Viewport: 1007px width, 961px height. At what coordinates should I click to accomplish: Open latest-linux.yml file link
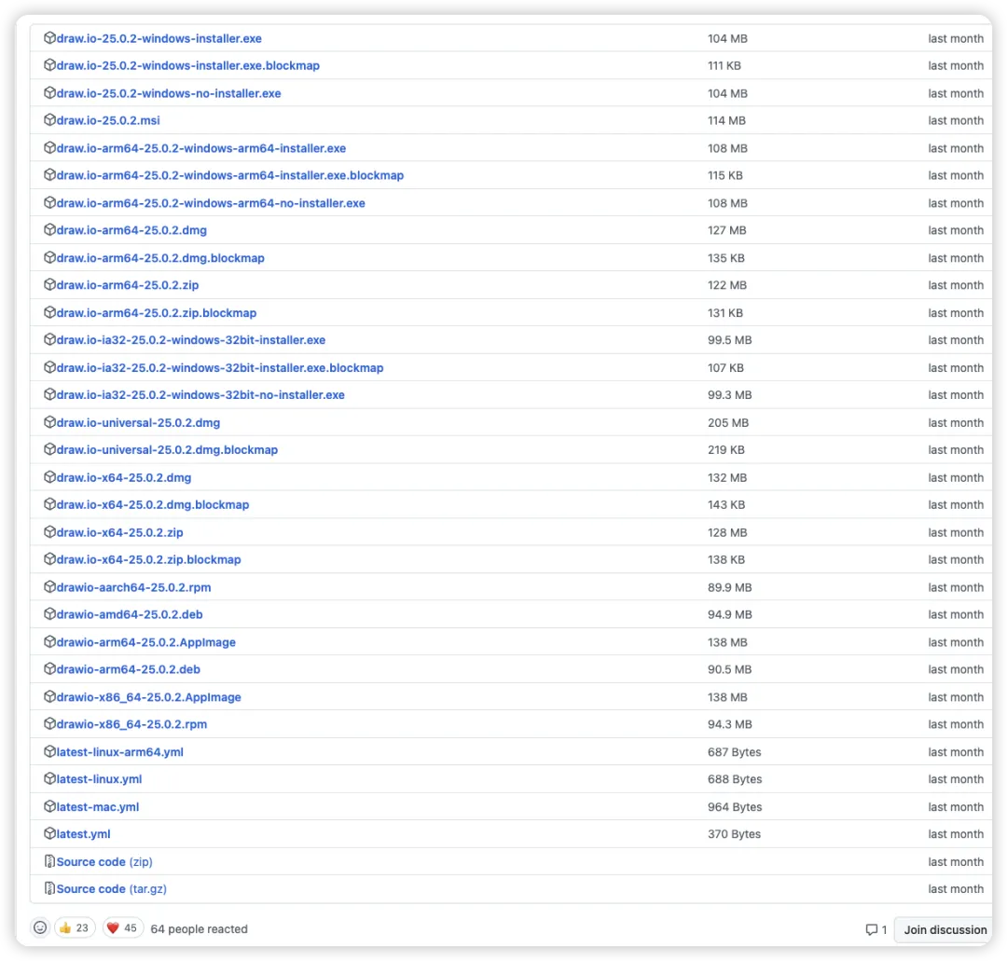[x=99, y=778]
